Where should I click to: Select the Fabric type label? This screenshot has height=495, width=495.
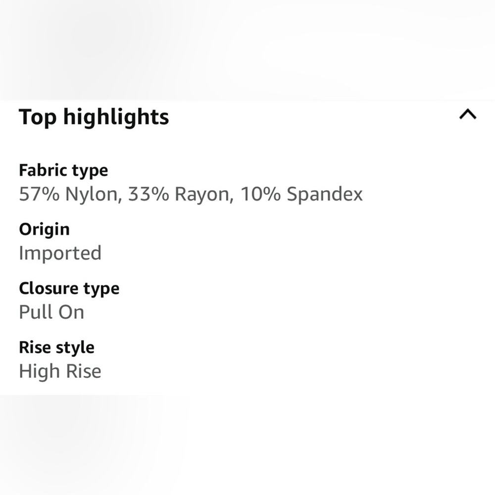(x=63, y=171)
